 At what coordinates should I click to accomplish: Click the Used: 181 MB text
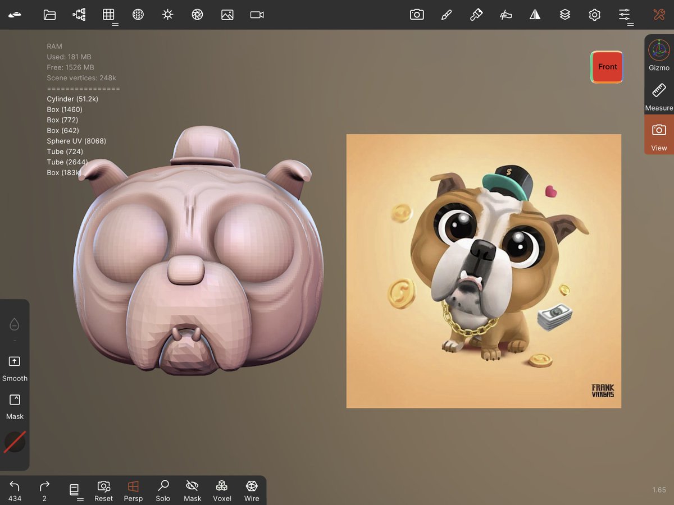pos(69,57)
